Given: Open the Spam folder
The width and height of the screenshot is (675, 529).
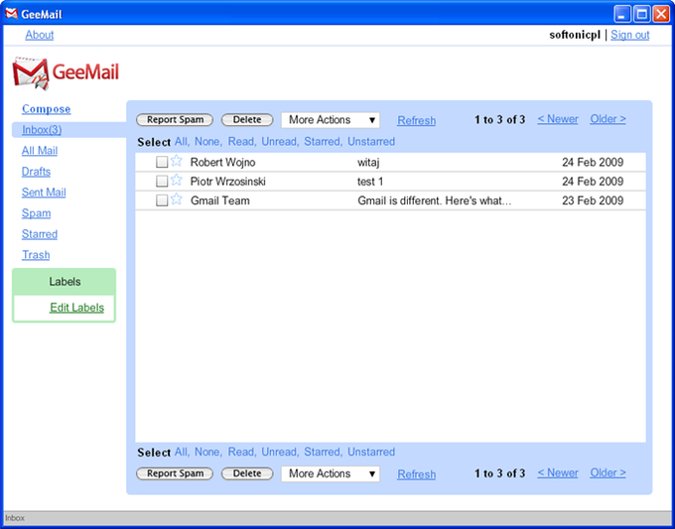Looking at the screenshot, I should pyautogui.click(x=36, y=213).
